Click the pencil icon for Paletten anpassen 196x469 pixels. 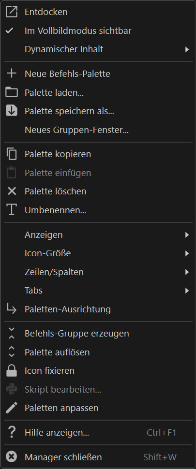click(x=12, y=408)
